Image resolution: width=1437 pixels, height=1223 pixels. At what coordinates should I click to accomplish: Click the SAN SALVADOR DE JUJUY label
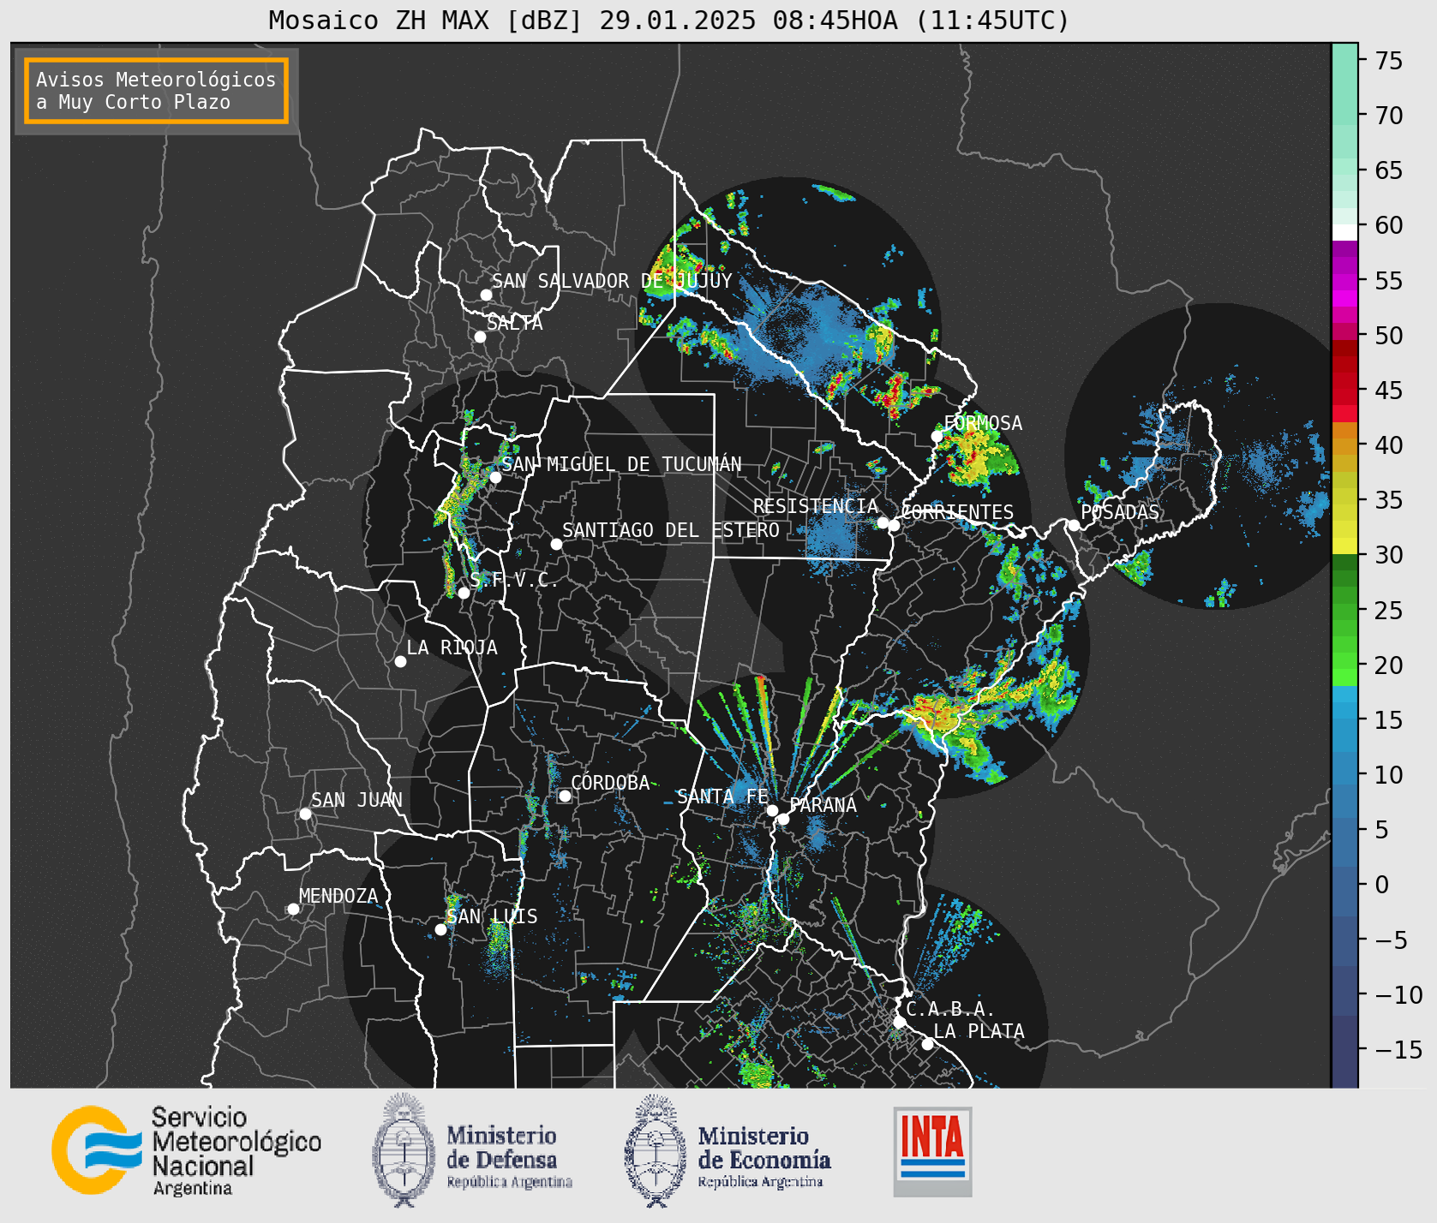click(612, 281)
